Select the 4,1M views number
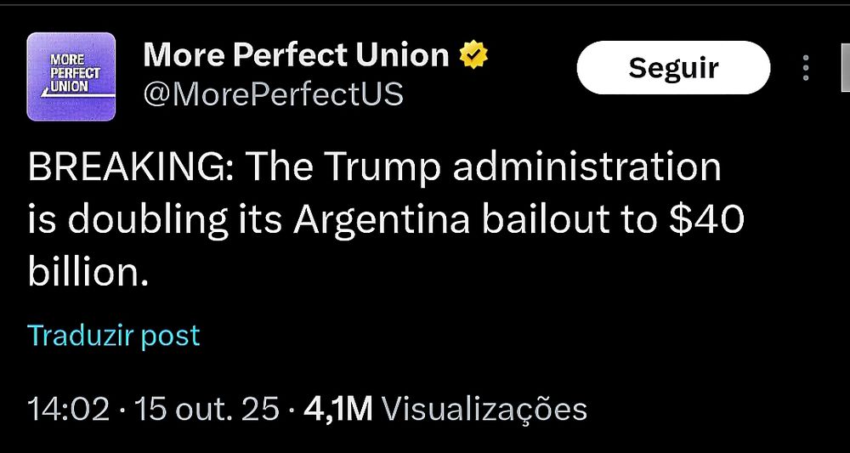 click(x=338, y=411)
